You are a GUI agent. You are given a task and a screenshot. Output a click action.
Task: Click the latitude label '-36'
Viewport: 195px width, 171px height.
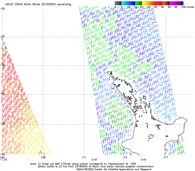coord(2,94)
